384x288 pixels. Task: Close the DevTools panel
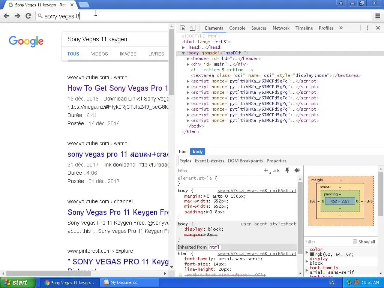[378, 28]
